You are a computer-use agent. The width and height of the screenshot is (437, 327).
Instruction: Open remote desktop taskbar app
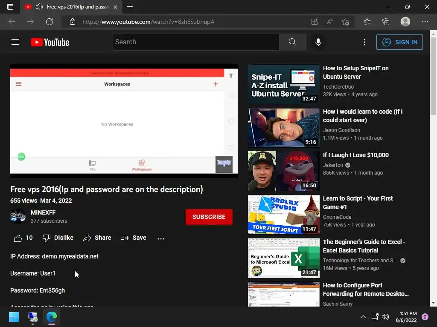(x=32, y=317)
